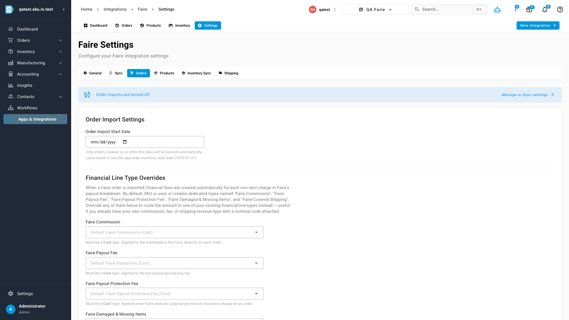Switch to the General settings tab
Viewport: 569px width, 320px height.
tap(92, 73)
